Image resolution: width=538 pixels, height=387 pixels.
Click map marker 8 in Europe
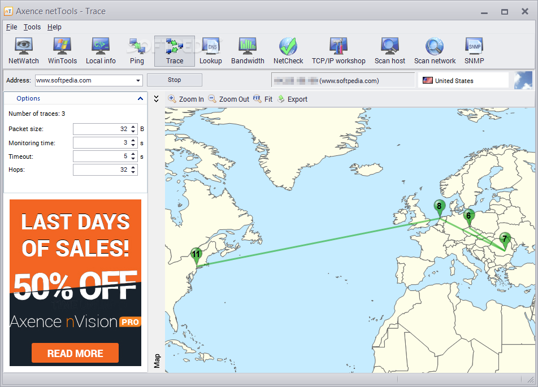439,208
